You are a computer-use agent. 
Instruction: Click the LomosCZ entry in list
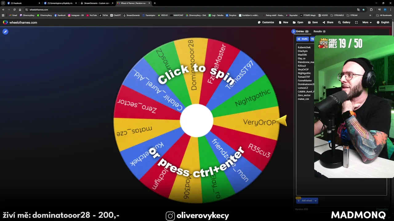303,88
